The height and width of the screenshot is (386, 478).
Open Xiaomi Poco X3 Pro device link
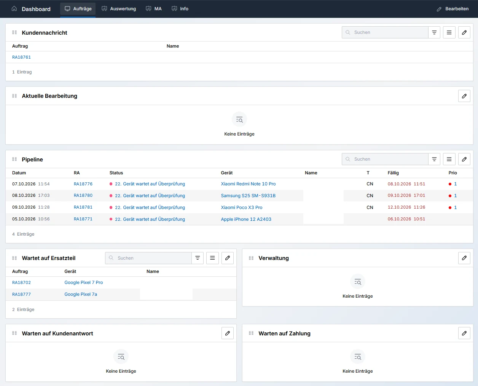(x=242, y=207)
